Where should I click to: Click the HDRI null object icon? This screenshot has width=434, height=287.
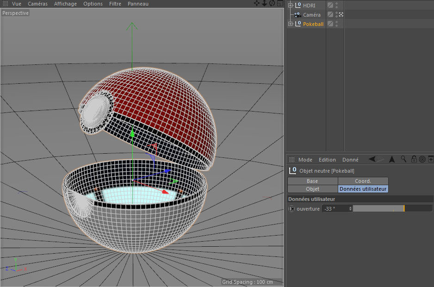click(x=298, y=5)
